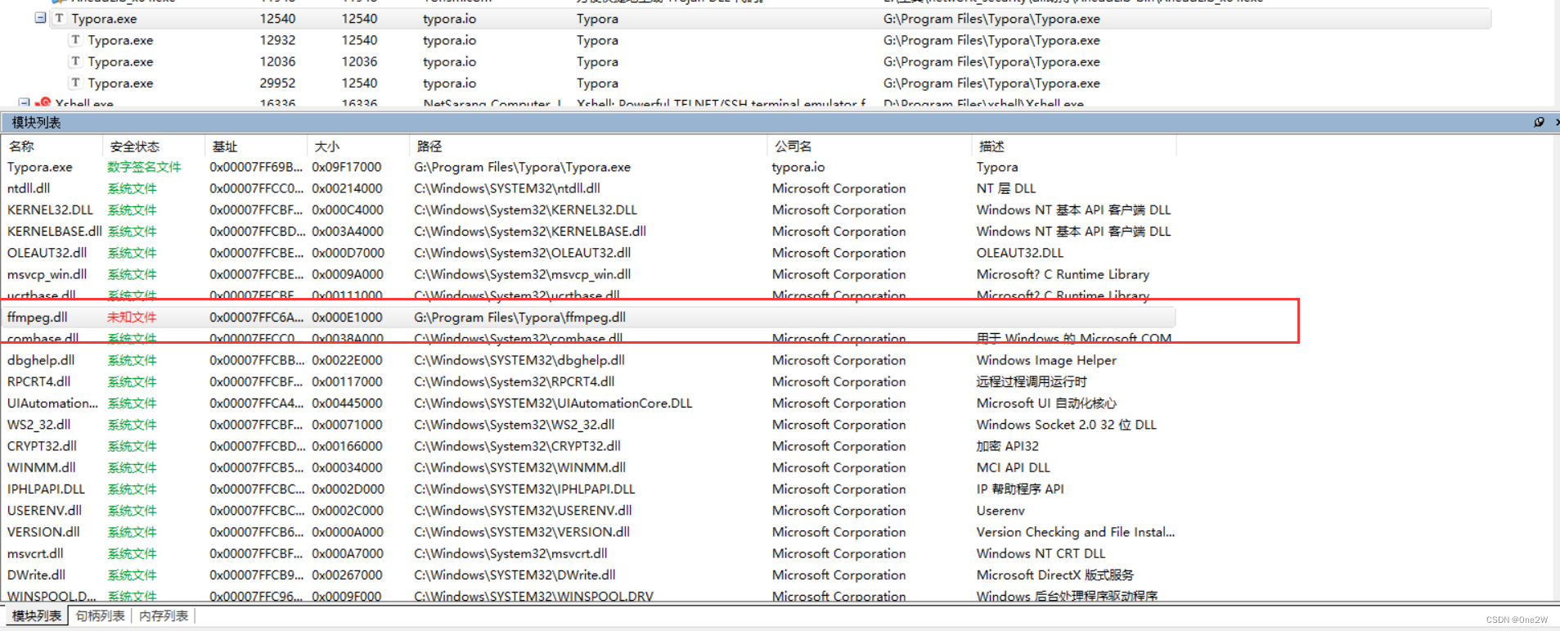Select the msvcrt.dll module row
1560x631 pixels.
tap(589, 553)
